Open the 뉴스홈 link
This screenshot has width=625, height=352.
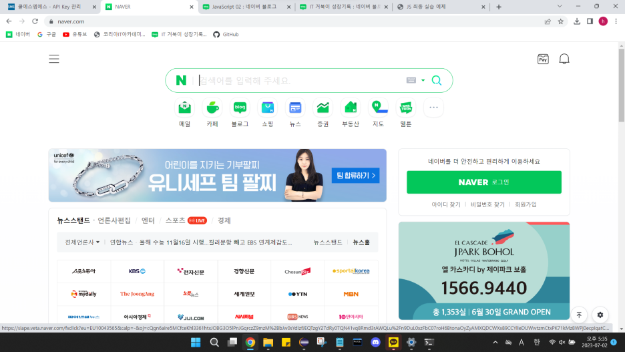(361, 242)
